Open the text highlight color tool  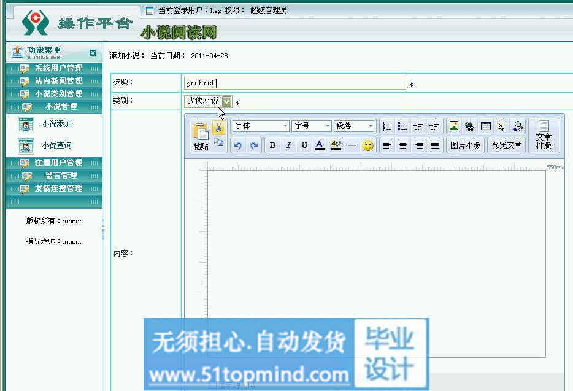click(336, 145)
